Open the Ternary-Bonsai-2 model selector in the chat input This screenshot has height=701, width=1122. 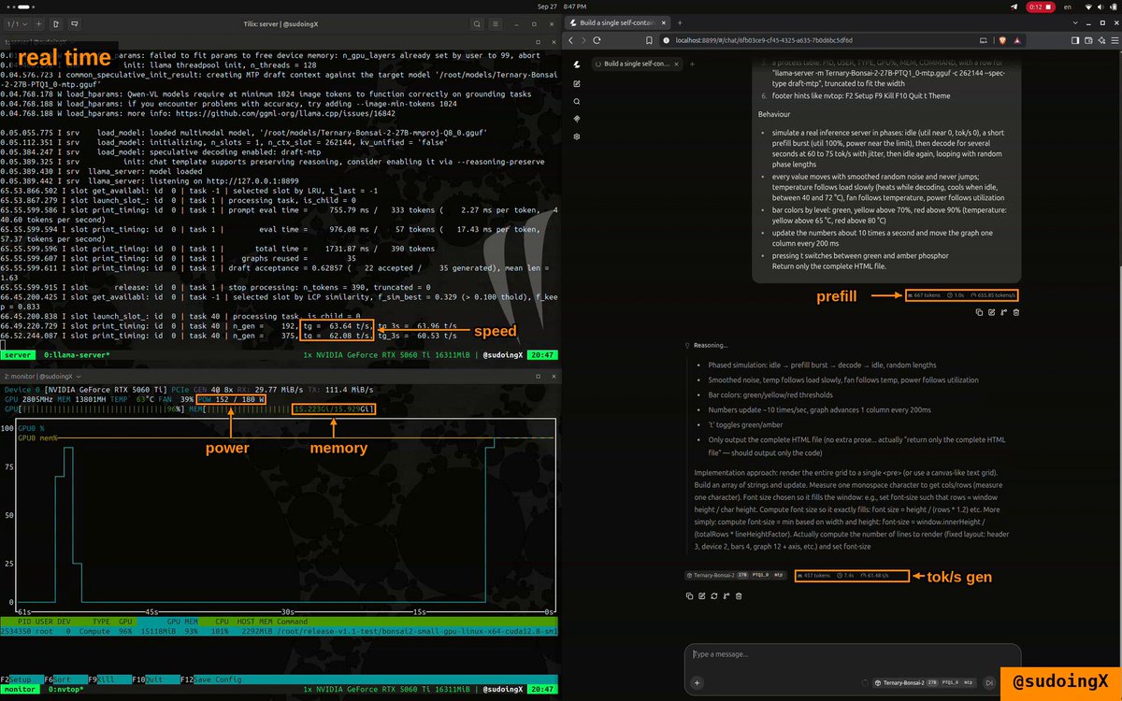(925, 682)
